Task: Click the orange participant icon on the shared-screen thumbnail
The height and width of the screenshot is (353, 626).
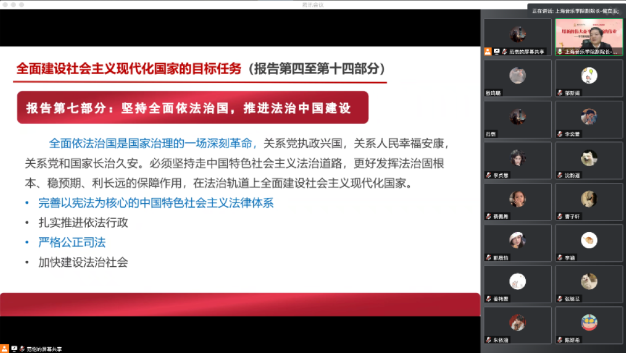Action: 488,51
